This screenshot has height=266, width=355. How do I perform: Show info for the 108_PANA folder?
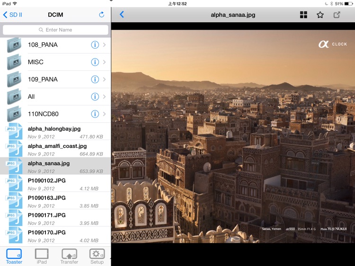95,45
